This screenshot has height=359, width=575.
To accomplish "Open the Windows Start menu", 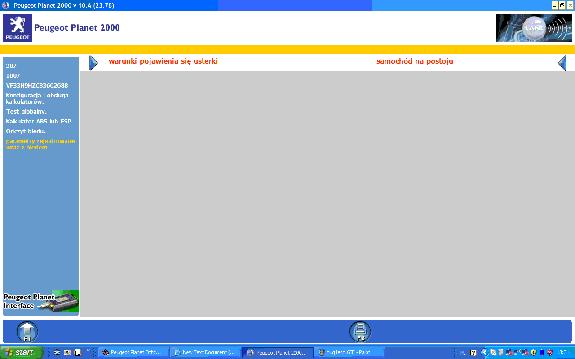I will tap(21, 352).
